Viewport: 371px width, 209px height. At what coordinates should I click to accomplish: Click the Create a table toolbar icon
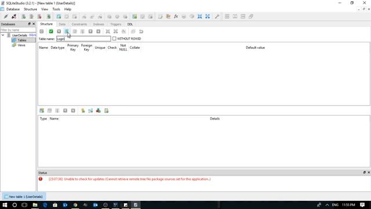pyautogui.click(x=59, y=16)
